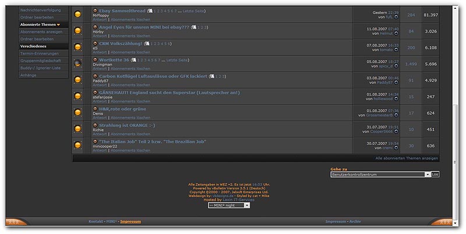The width and height of the screenshot is (466, 234).
Task: Open the Carbon Kotflügel Luftauslässe thread
Action: [153, 76]
